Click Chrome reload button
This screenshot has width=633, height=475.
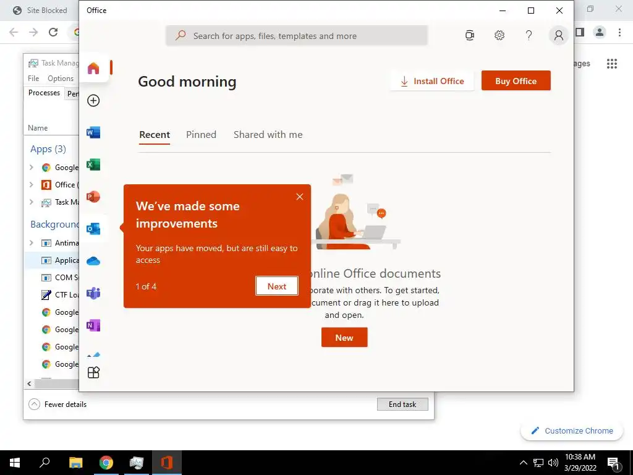pyautogui.click(x=53, y=32)
